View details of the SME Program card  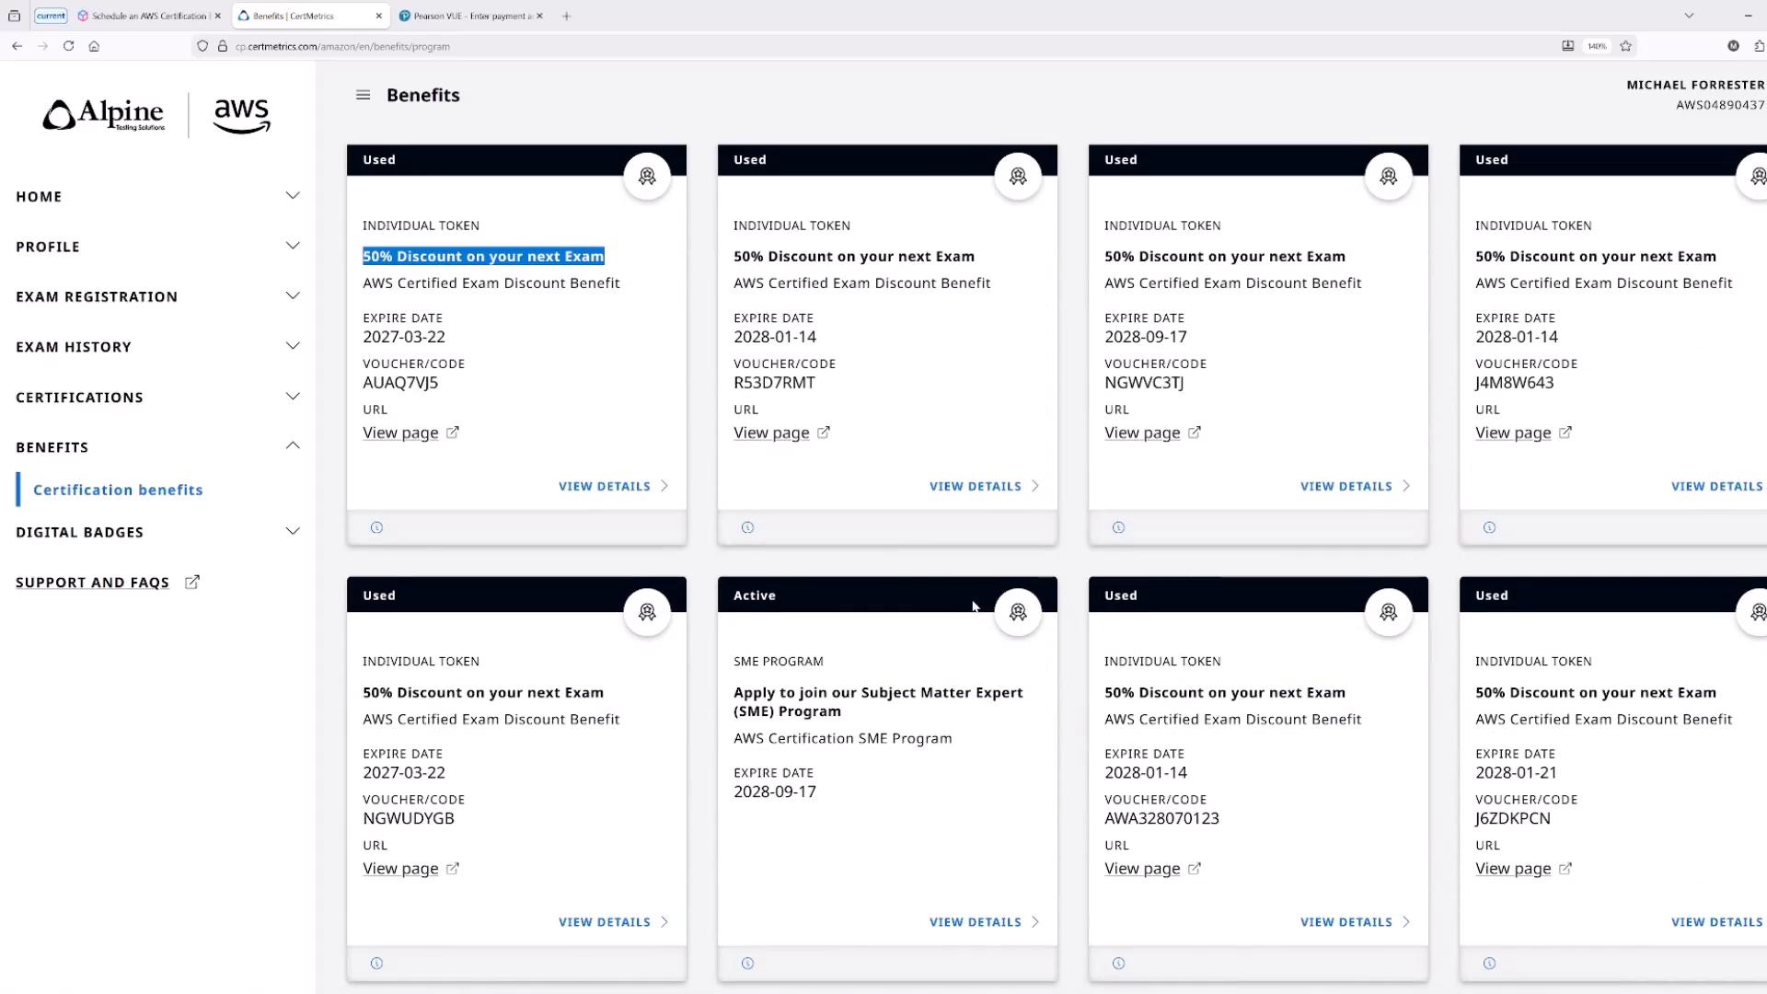(x=985, y=922)
